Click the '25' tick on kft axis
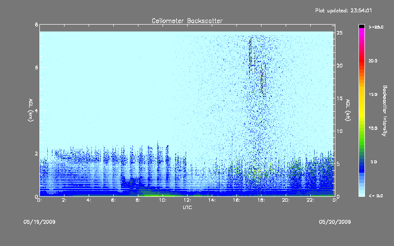This screenshot has height=246, width=394. point(340,33)
